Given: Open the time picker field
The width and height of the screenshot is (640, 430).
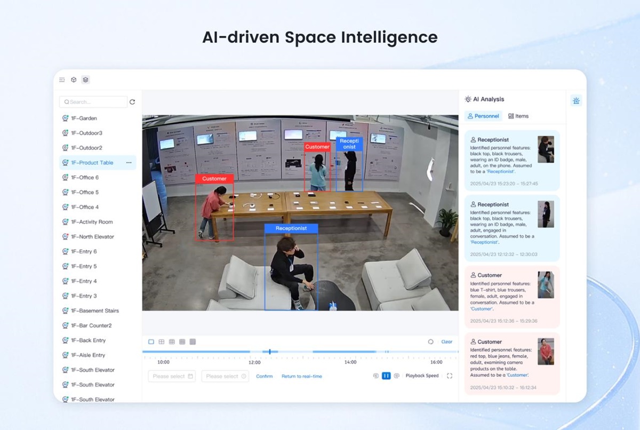Looking at the screenshot, I should 225,376.
